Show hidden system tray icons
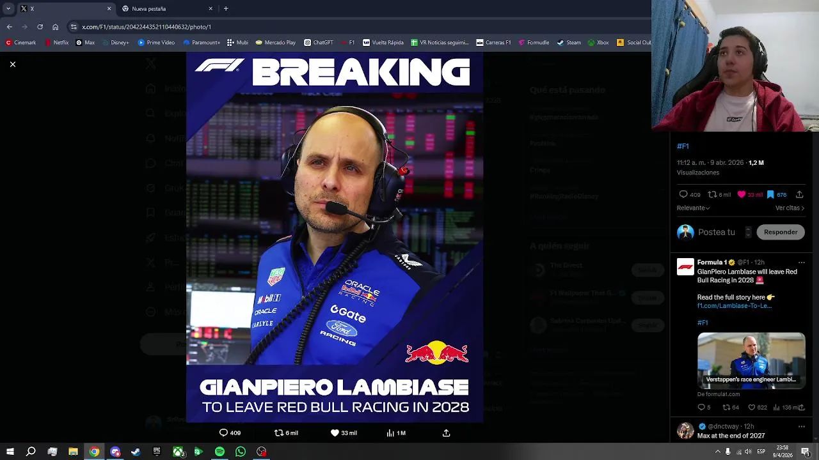This screenshot has width=819, height=460. tap(717, 452)
